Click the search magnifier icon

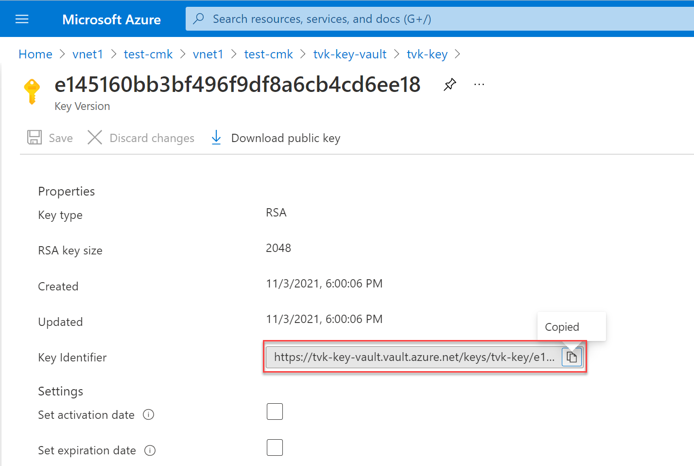tap(198, 19)
